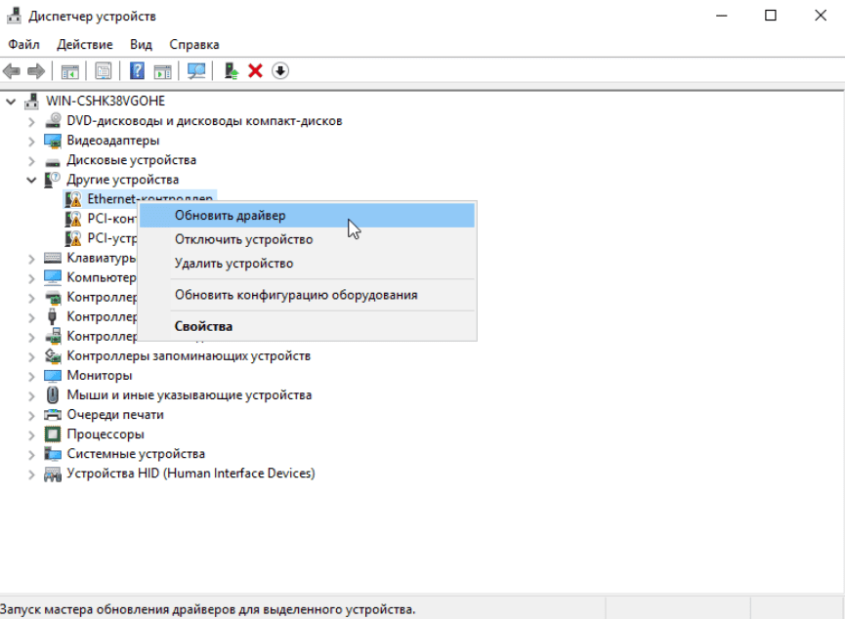845x619 pixels.
Task: Click the Видеоадаптеры display adapter icon
Action: coord(53,141)
